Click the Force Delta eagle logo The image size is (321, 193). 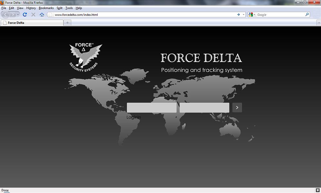[x=85, y=56]
